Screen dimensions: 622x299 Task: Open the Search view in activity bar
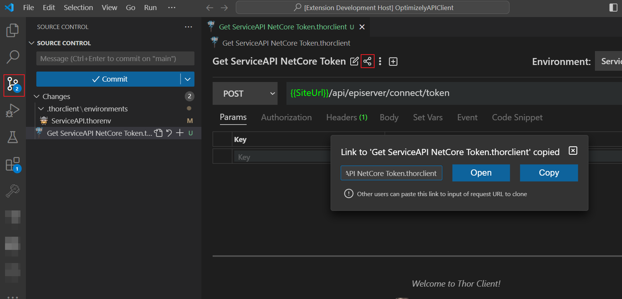click(13, 57)
